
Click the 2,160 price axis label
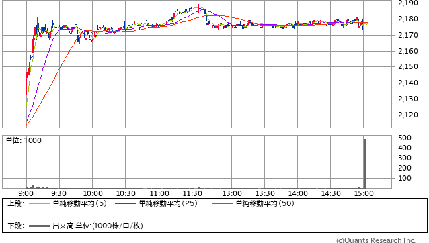point(408,51)
